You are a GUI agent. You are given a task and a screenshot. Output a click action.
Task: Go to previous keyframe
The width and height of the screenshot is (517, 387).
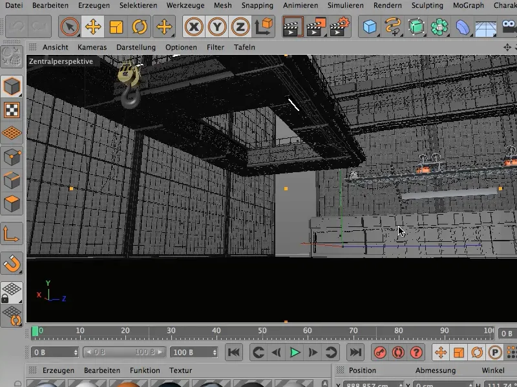(258, 352)
